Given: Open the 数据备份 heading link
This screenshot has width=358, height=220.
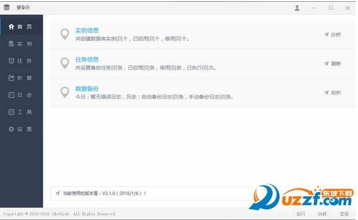Looking at the screenshot, I should (x=87, y=88).
